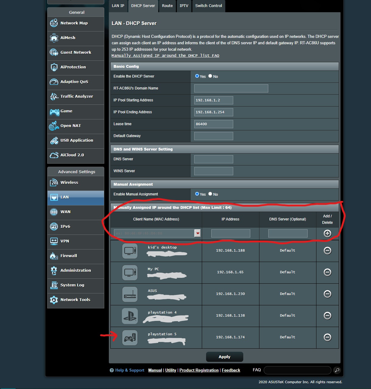Open Wireless advanced settings
This screenshot has width=371, height=389.
coord(76,183)
